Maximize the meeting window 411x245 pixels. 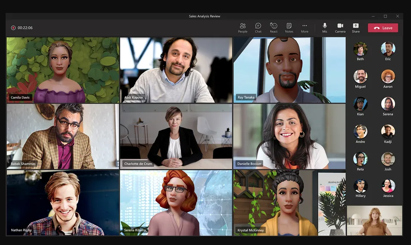385,16
